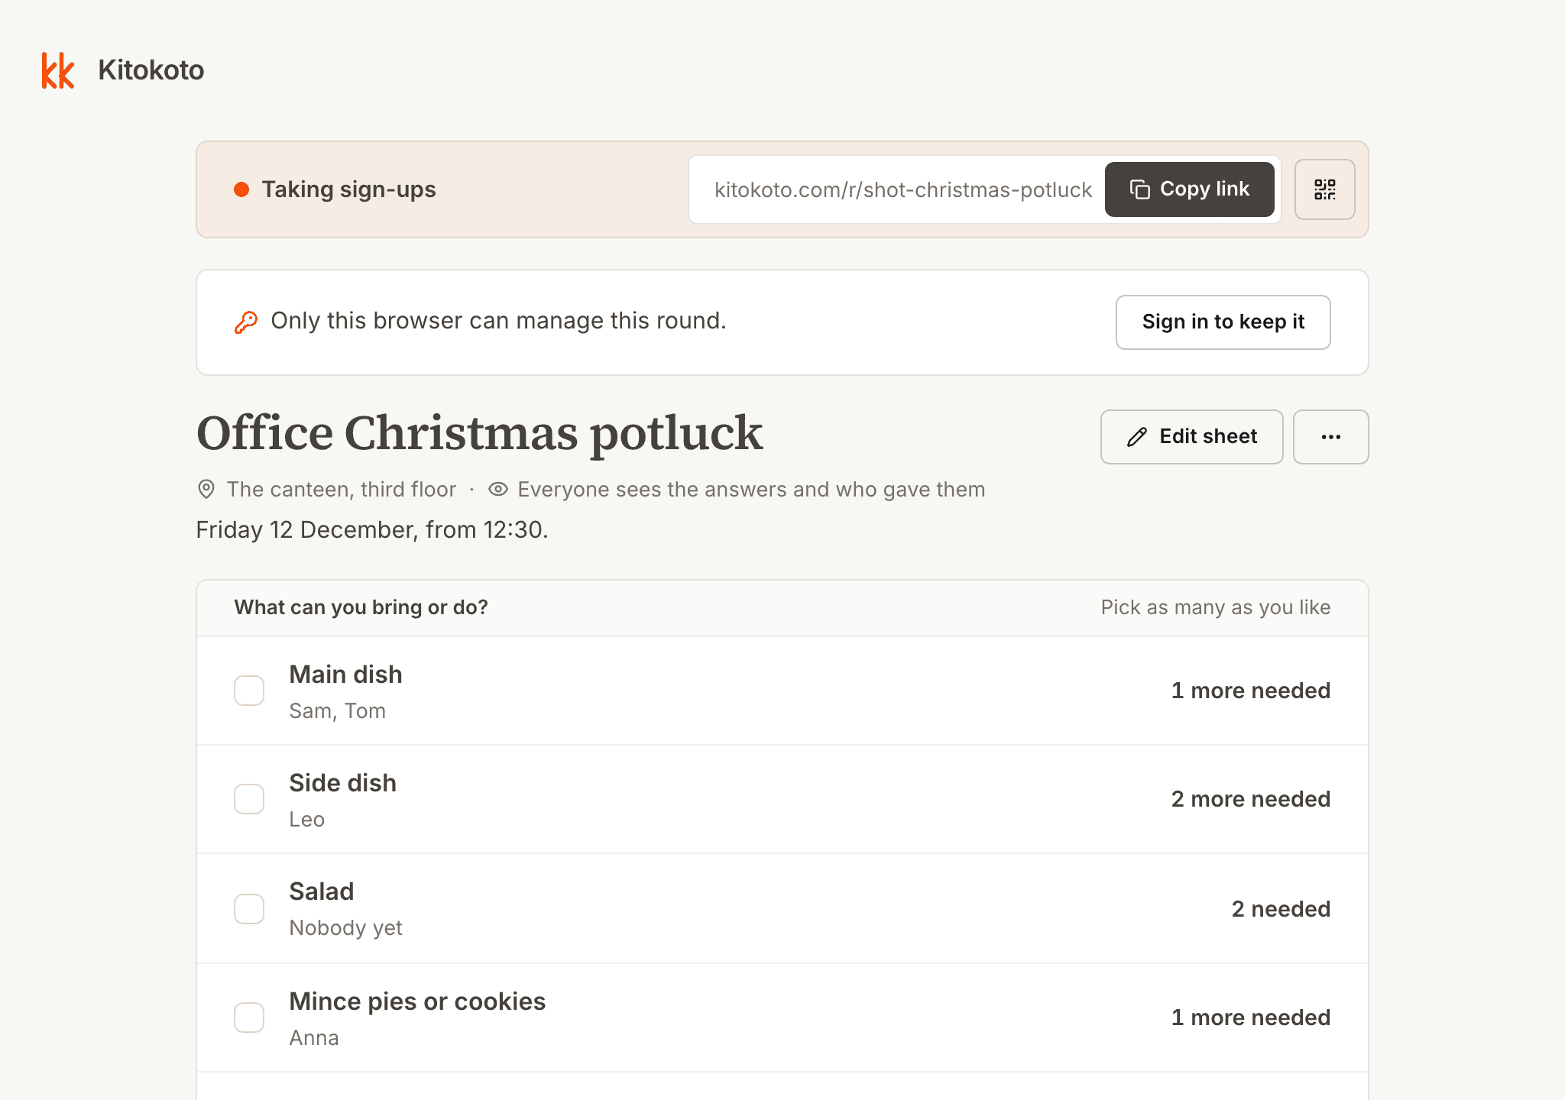Click "The canteen, third floor" location
1565x1100 pixels.
(341, 489)
